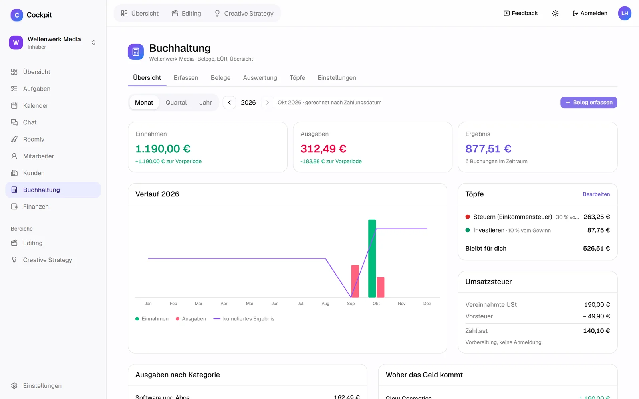This screenshot has height=399, width=639.
Task: Toggle Einnahmen legend entry in chart
Action: [152, 319]
